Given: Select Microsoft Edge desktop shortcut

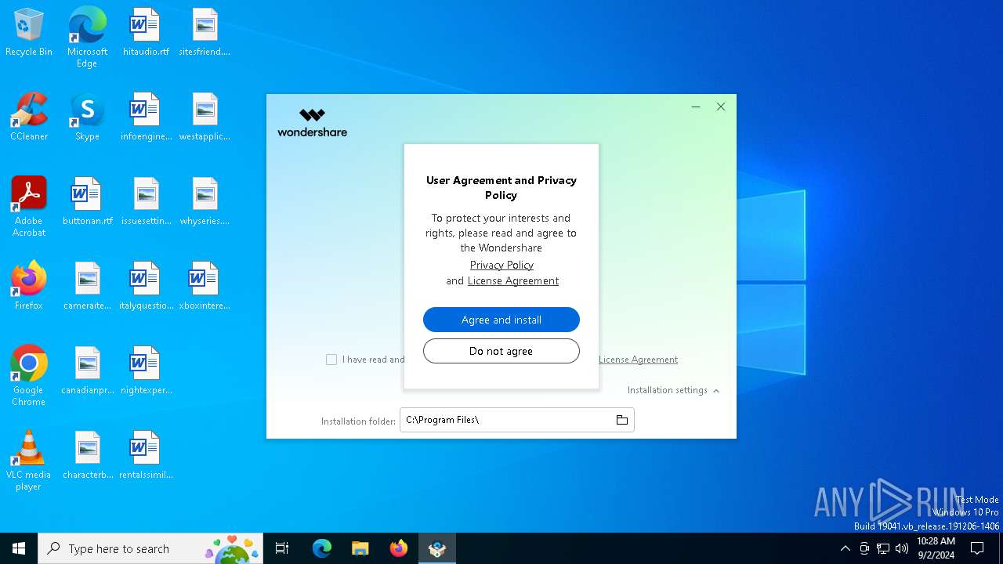Looking at the screenshot, I should 87,38.
